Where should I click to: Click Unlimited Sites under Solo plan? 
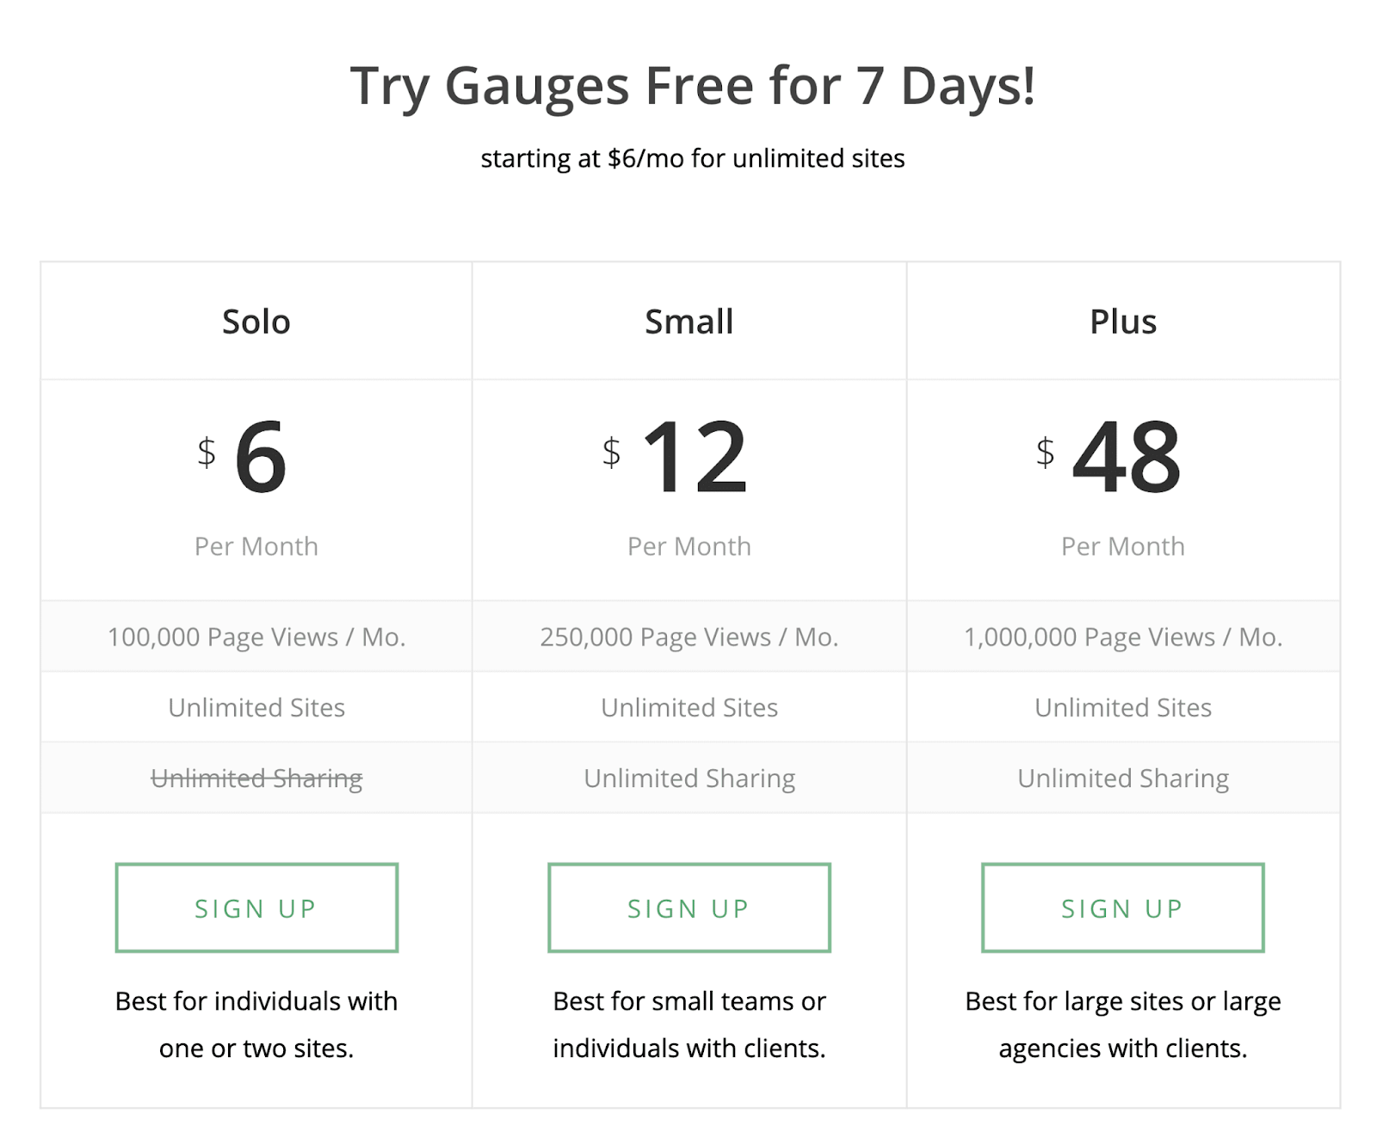tap(256, 707)
